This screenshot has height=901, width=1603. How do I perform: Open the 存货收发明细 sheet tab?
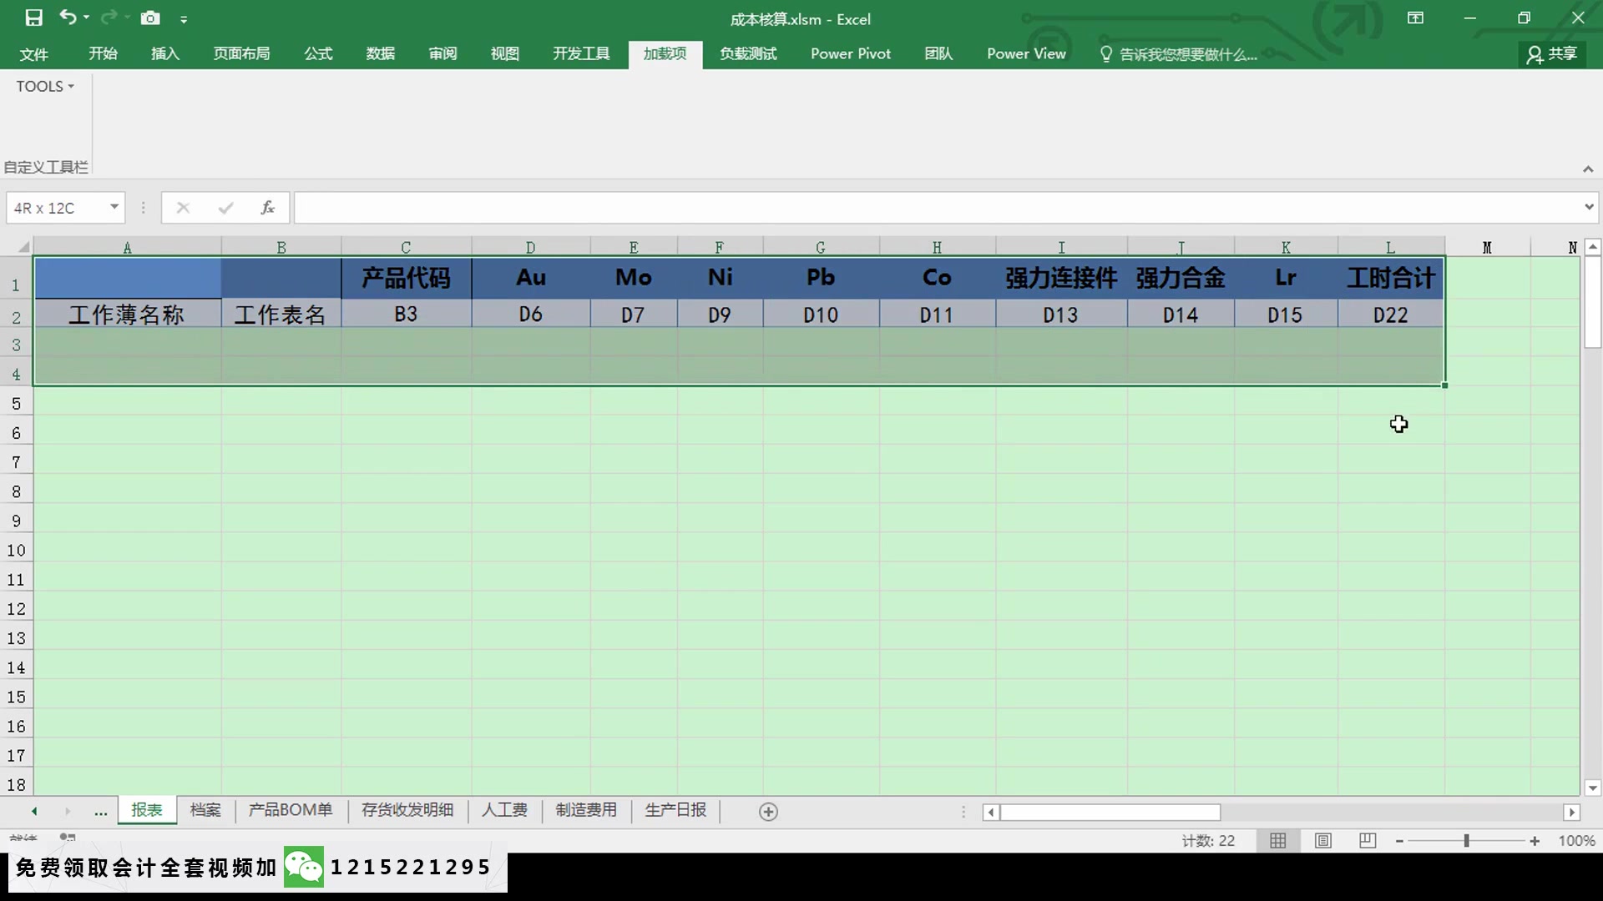[407, 810]
